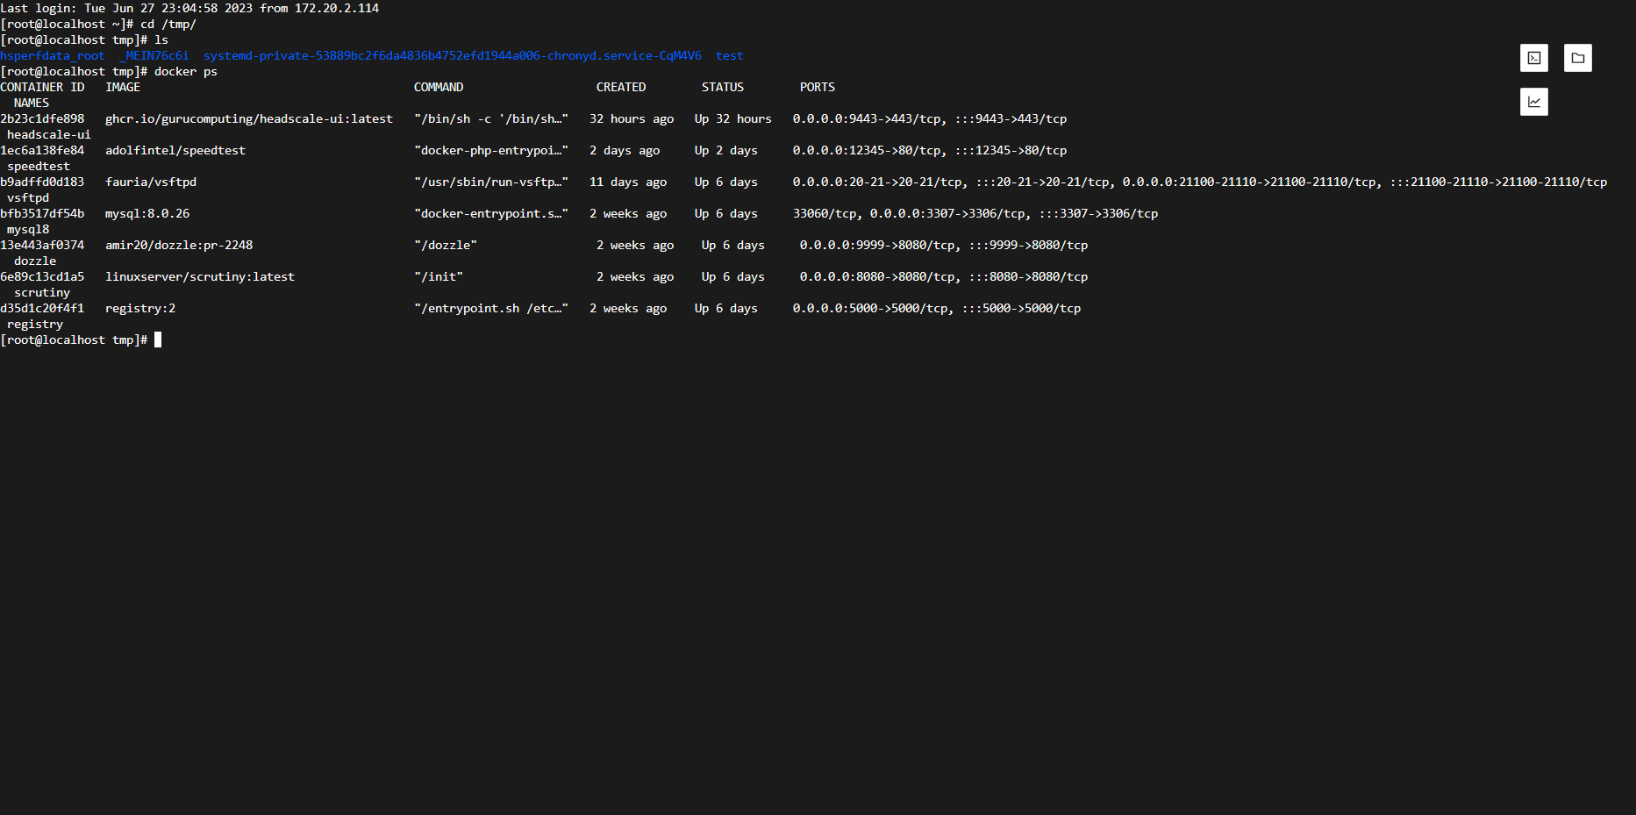The width and height of the screenshot is (1636, 815).
Task: Click container ID 2b23c1dfe898
Action: coord(42,118)
